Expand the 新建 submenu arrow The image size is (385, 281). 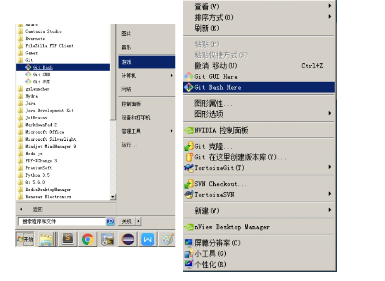330,210
